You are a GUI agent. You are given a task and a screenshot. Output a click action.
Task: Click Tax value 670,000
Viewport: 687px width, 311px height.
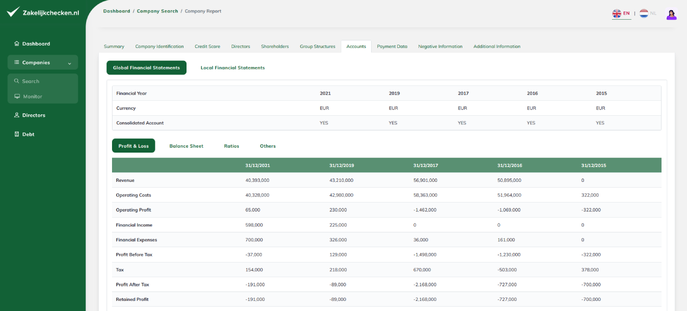click(x=422, y=270)
